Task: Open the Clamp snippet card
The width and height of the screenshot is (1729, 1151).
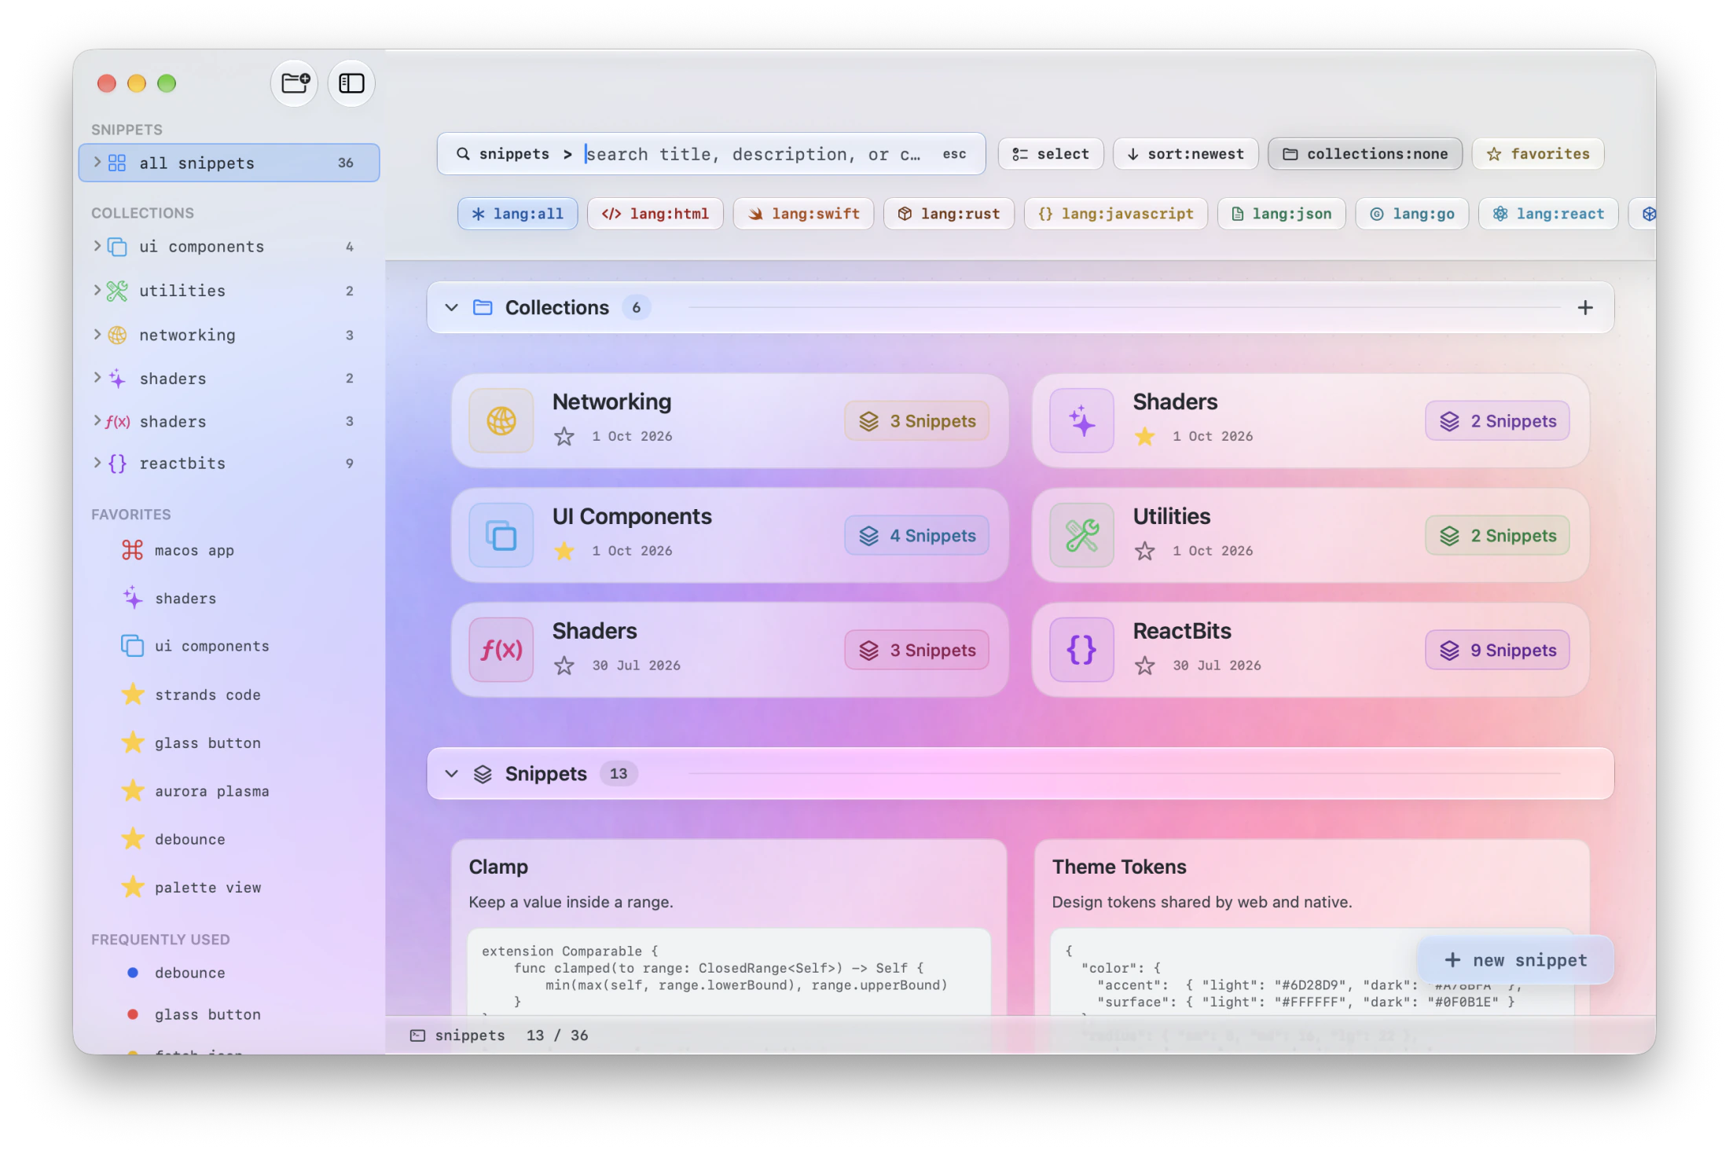Action: [729, 927]
